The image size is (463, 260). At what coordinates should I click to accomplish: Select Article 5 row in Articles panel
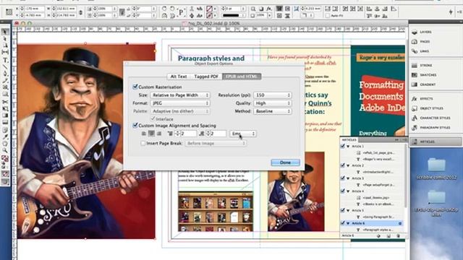click(x=373, y=210)
